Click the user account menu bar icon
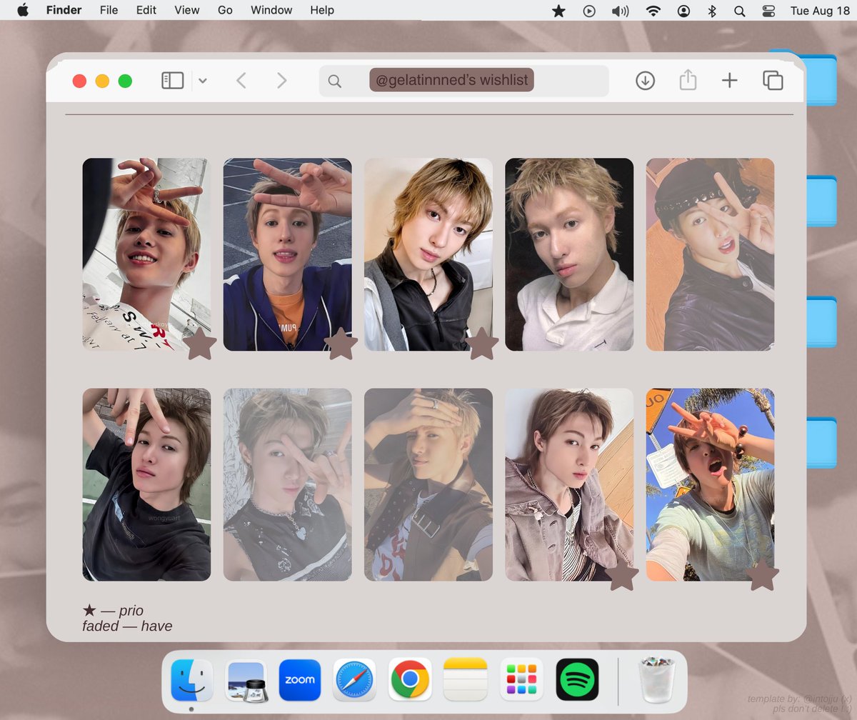The image size is (857, 720). (684, 11)
